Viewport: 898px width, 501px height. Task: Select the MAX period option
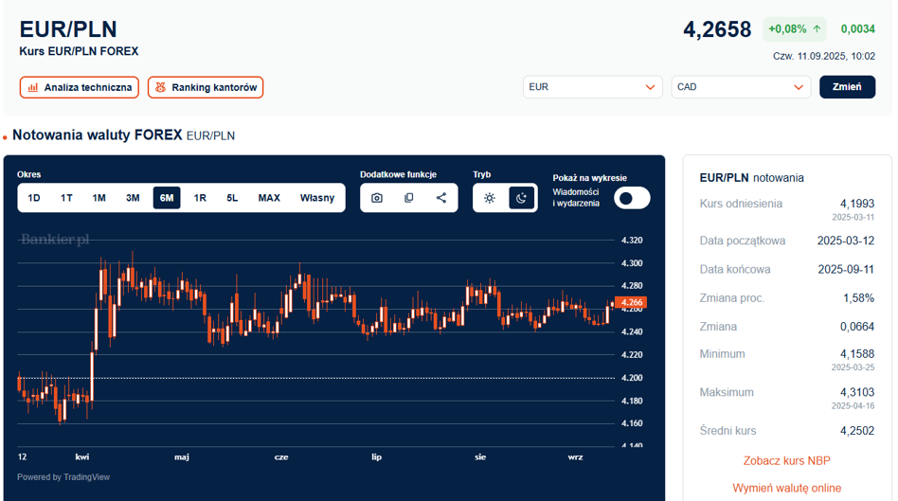(269, 198)
